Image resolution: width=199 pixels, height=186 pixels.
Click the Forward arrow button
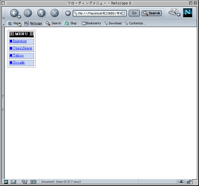tap(28, 13)
